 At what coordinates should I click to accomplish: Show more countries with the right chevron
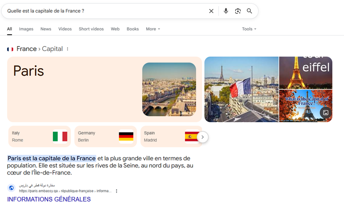(x=203, y=137)
